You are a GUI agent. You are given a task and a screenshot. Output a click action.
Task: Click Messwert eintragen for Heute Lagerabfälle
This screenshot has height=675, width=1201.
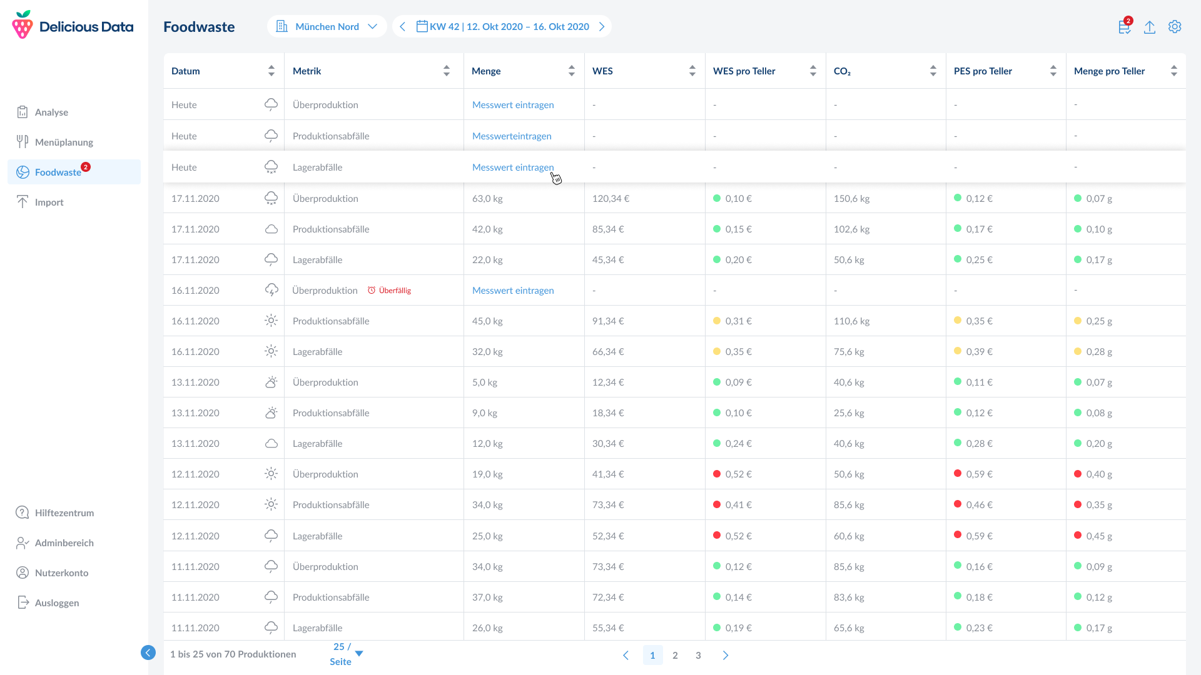click(513, 167)
